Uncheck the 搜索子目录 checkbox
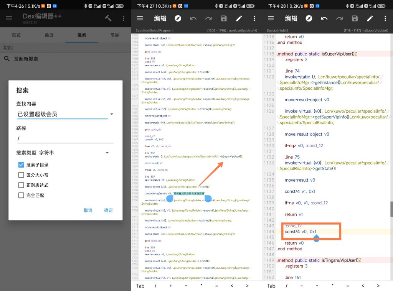Viewport: 393px width, 291px height. pos(21,165)
